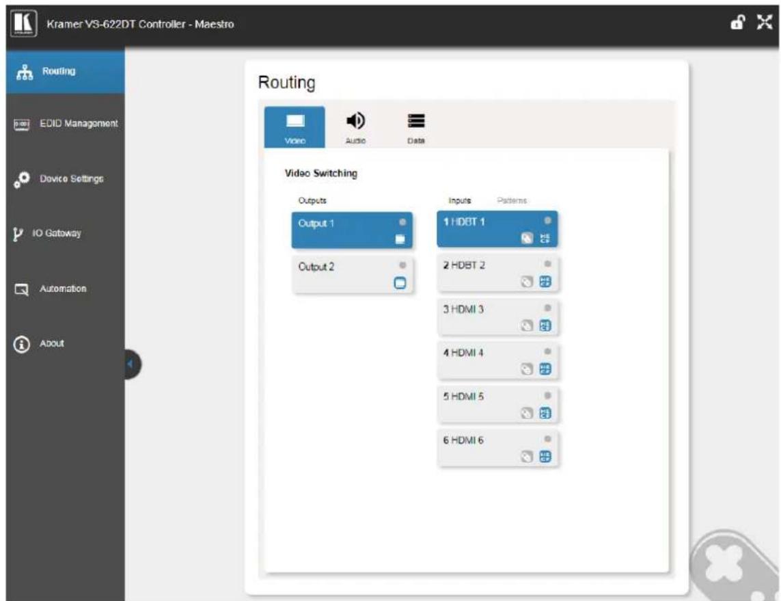This screenshot has height=601, width=781.
Task: Collapse the sidebar with arrow handle
Action: point(133,364)
